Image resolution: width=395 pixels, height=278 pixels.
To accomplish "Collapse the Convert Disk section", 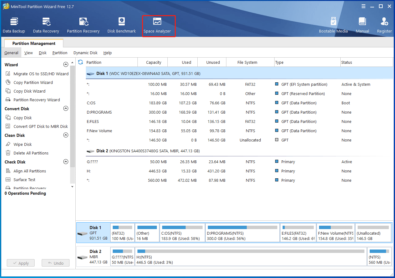I will 65,109.
